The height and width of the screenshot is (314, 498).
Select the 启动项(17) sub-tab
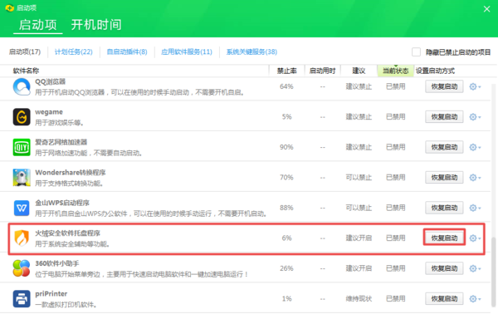pyautogui.click(x=25, y=52)
